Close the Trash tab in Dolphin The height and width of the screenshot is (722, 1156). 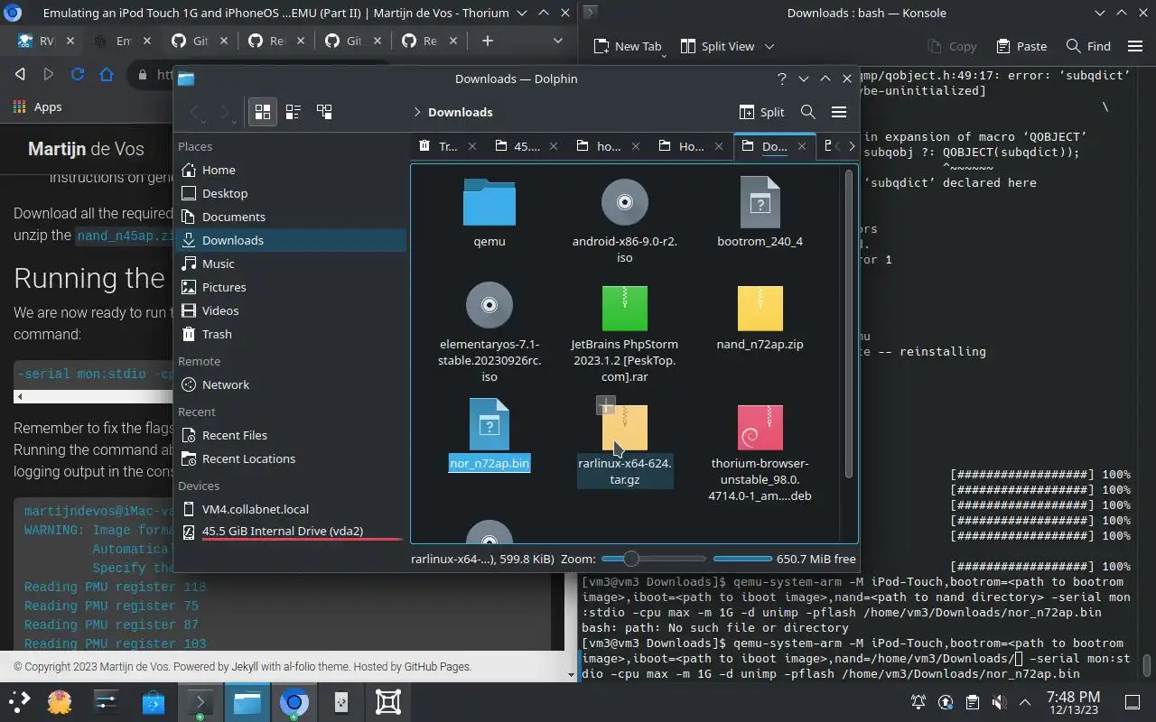pyautogui.click(x=473, y=146)
